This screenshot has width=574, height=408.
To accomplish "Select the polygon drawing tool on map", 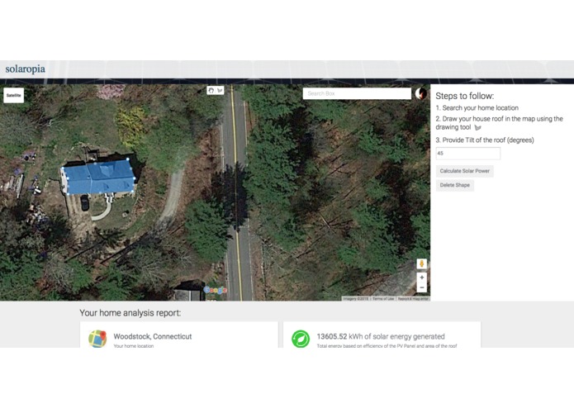I will tap(220, 90).
